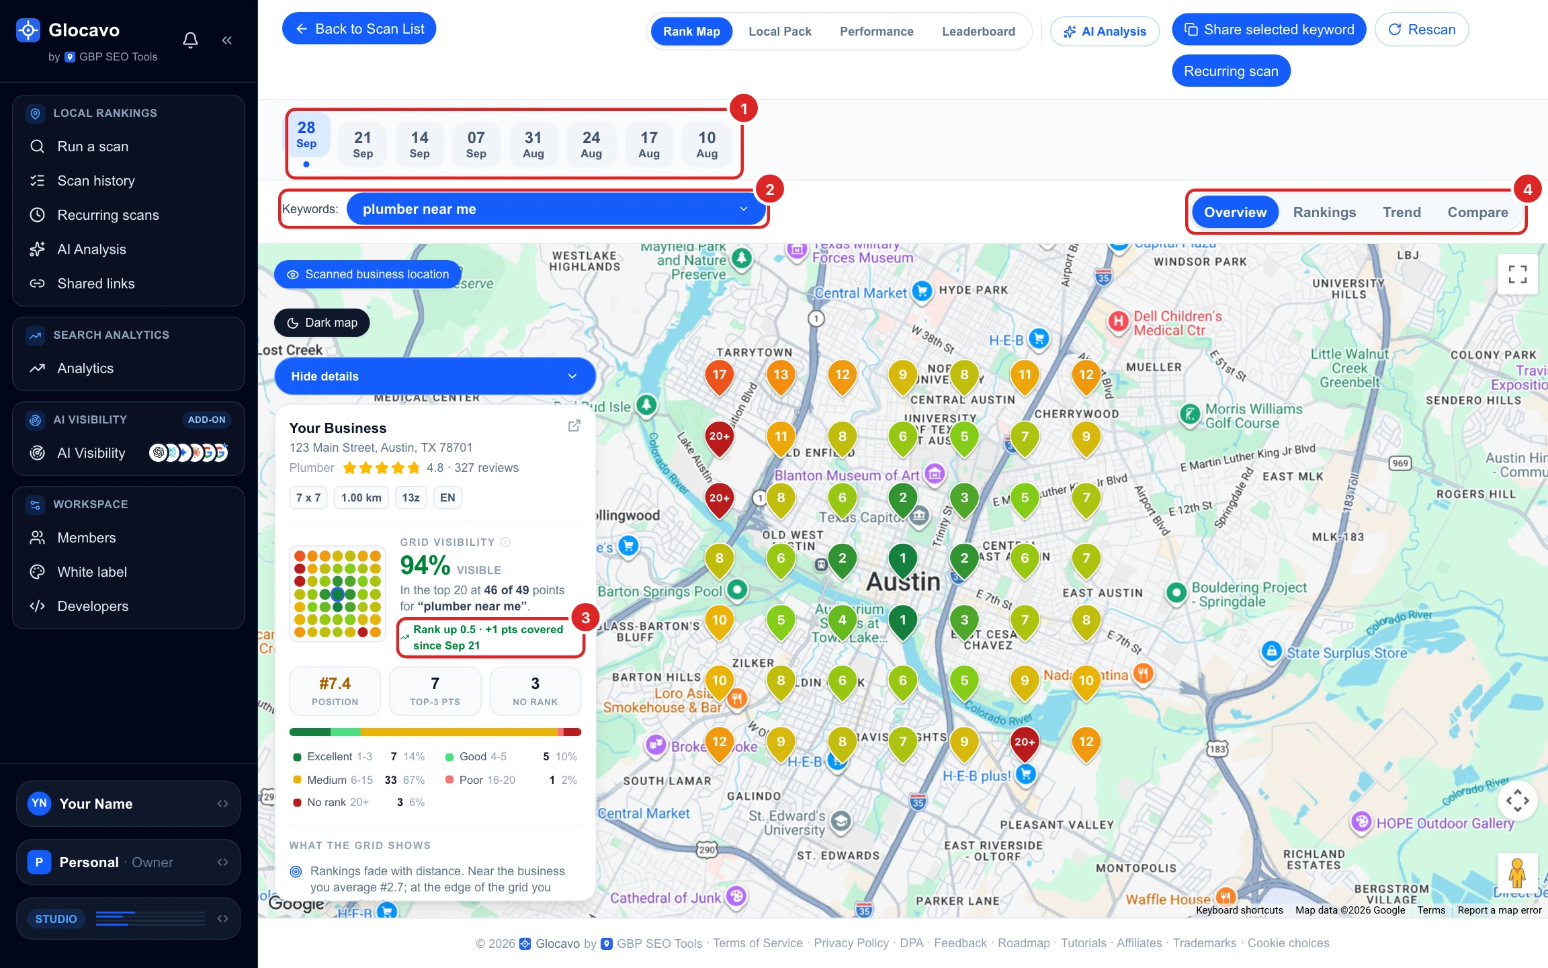Click the rank distribution color bar
Viewport: 1548px width, 968px height.
(435, 732)
